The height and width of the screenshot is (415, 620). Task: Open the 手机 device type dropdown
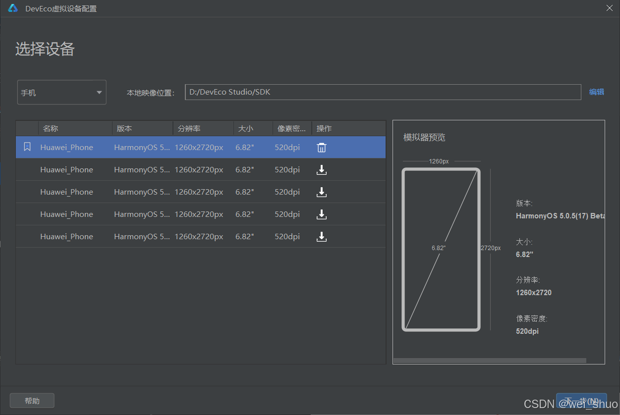pyautogui.click(x=62, y=93)
